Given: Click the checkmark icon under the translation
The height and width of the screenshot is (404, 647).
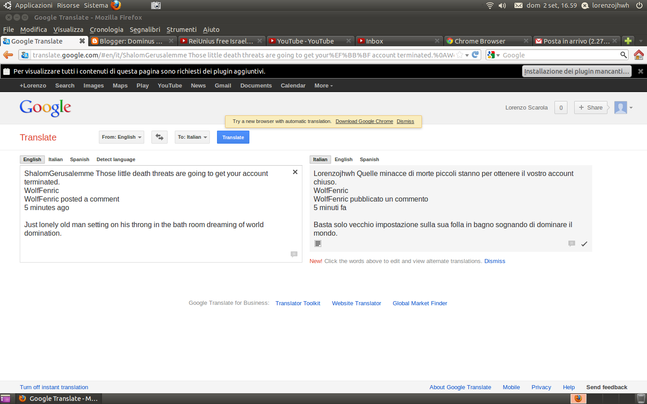Looking at the screenshot, I should click(584, 244).
